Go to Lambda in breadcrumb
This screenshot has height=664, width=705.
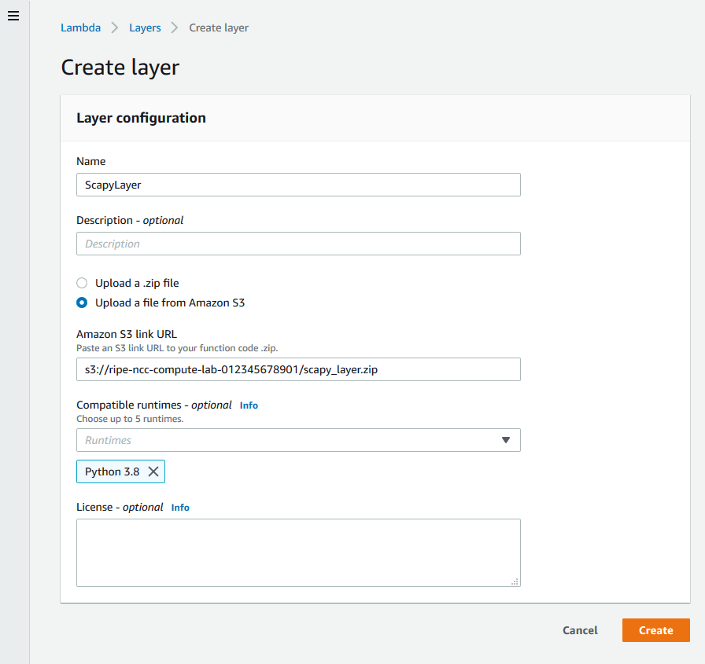pyautogui.click(x=80, y=28)
